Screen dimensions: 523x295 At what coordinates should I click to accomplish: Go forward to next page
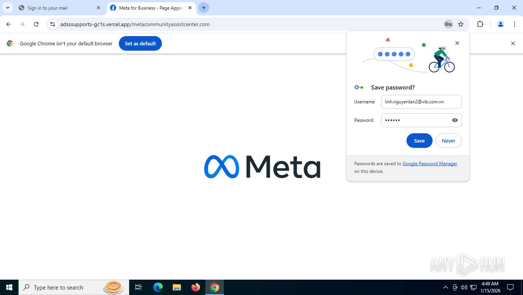pyautogui.click(x=22, y=24)
